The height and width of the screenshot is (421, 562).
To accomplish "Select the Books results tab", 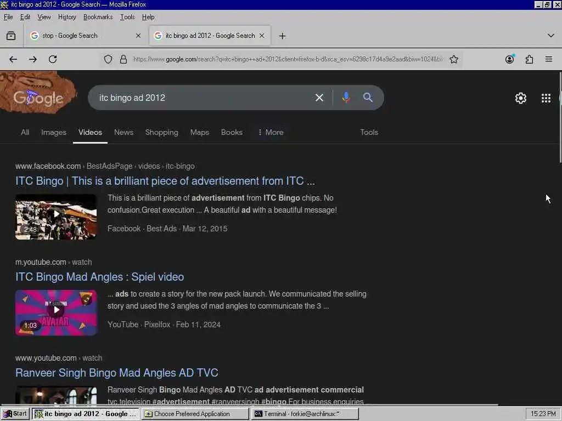I will tap(232, 133).
